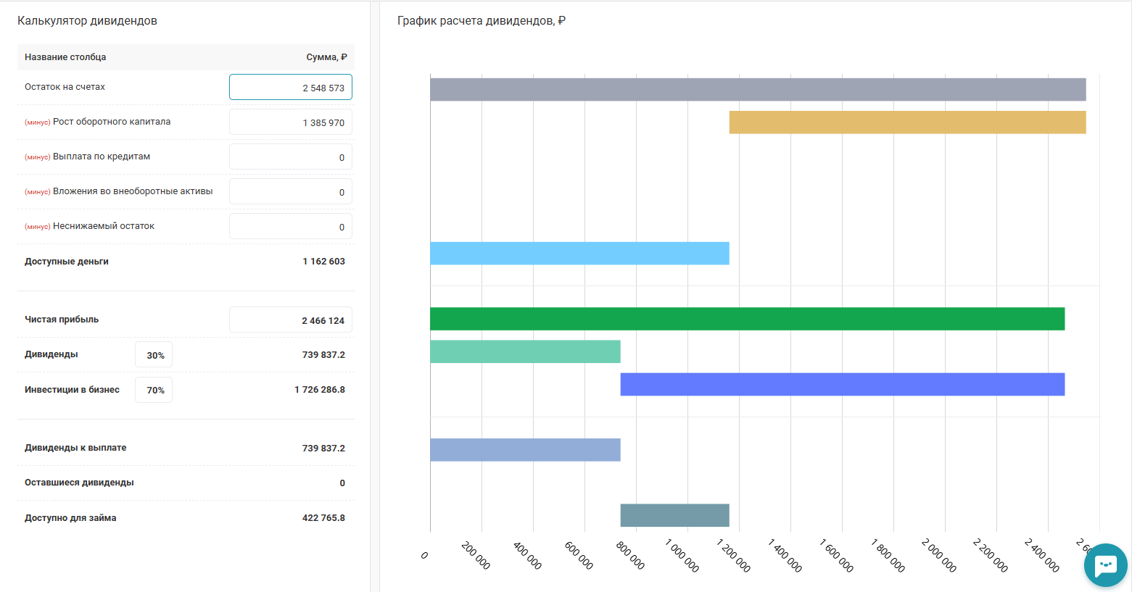Click the 'Неснижаемый остаток' value field
The image size is (1132, 592).
click(291, 227)
